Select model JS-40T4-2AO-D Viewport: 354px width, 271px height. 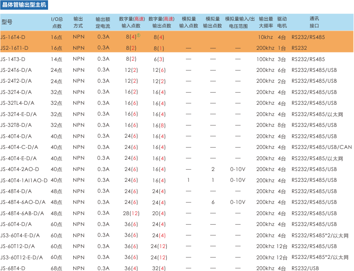(x=20, y=169)
